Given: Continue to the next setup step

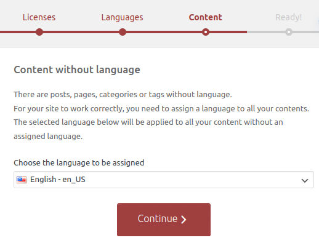Looking at the screenshot, I should 164,220.
